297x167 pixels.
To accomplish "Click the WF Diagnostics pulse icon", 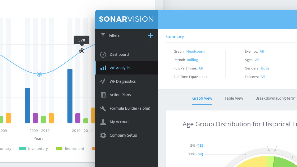I will tap(103, 81).
